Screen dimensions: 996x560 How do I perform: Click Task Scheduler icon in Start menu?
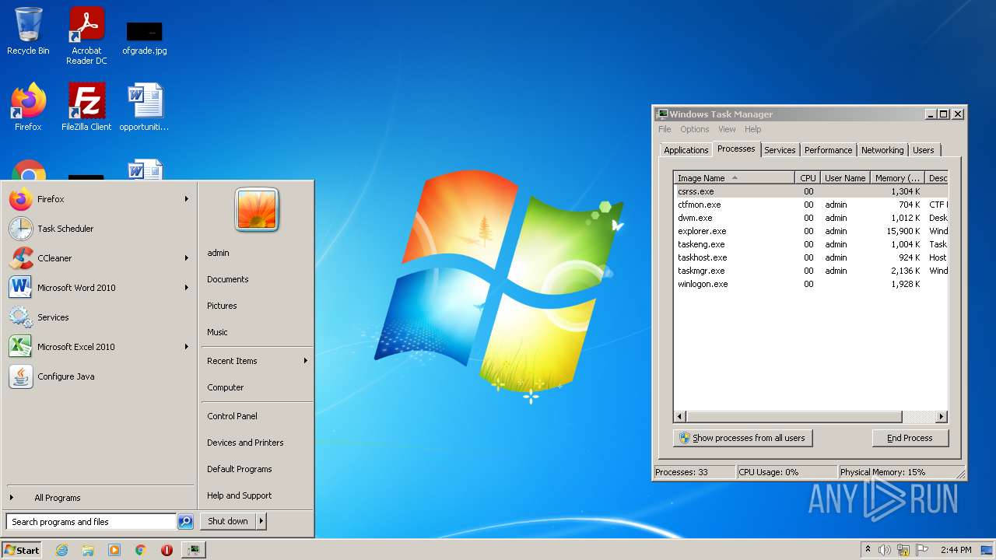[x=21, y=229]
